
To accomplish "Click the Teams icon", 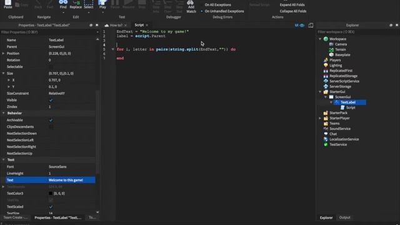I will point(326,124).
